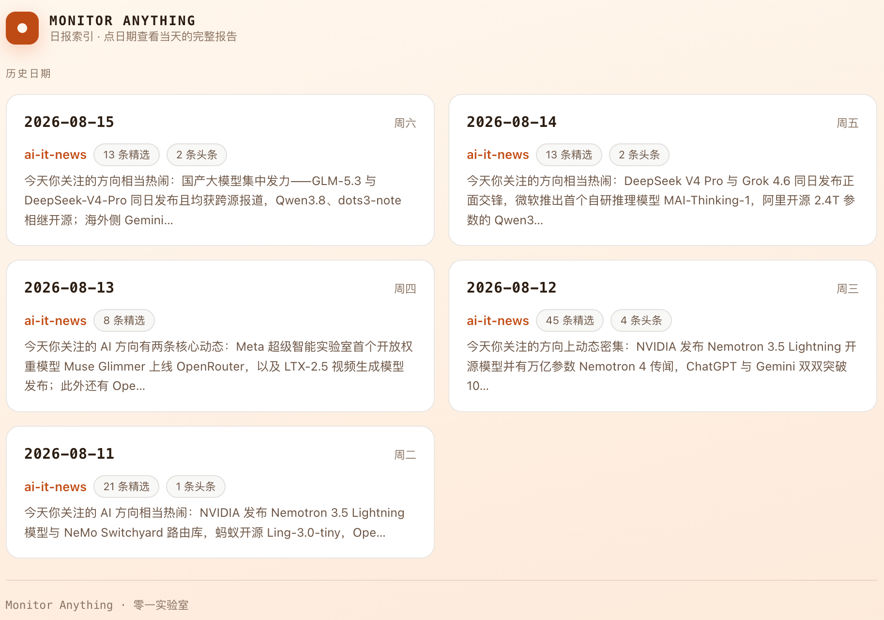The height and width of the screenshot is (620, 884).
Task: Click the 08-13 summary mentioning Muse Glimmer
Action: tap(218, 366)
